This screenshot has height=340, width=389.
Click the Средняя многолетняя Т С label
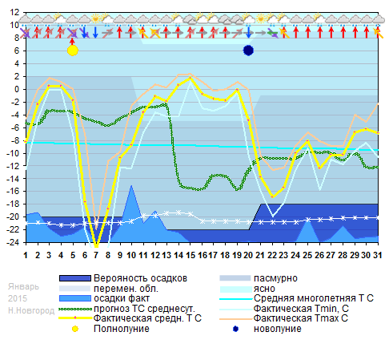pos(314,298)
